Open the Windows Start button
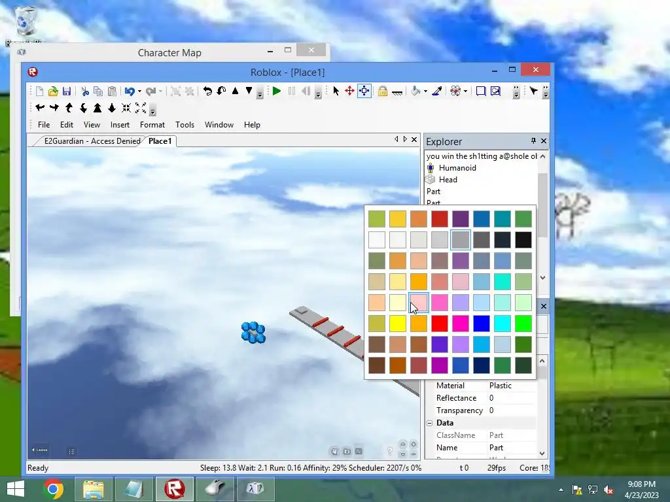 [16, 489]
